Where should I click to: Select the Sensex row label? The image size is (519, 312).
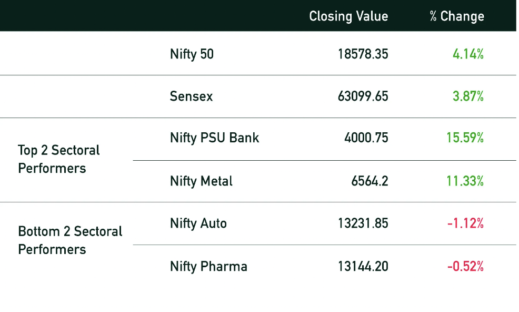coord(191,96)
